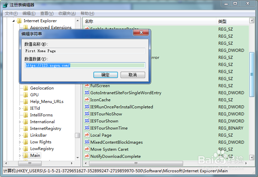
Task: Click DWORD icon beside IE9RunOncePerInstallCompleted
Action: pyautogui.click(x=87, y=107)
